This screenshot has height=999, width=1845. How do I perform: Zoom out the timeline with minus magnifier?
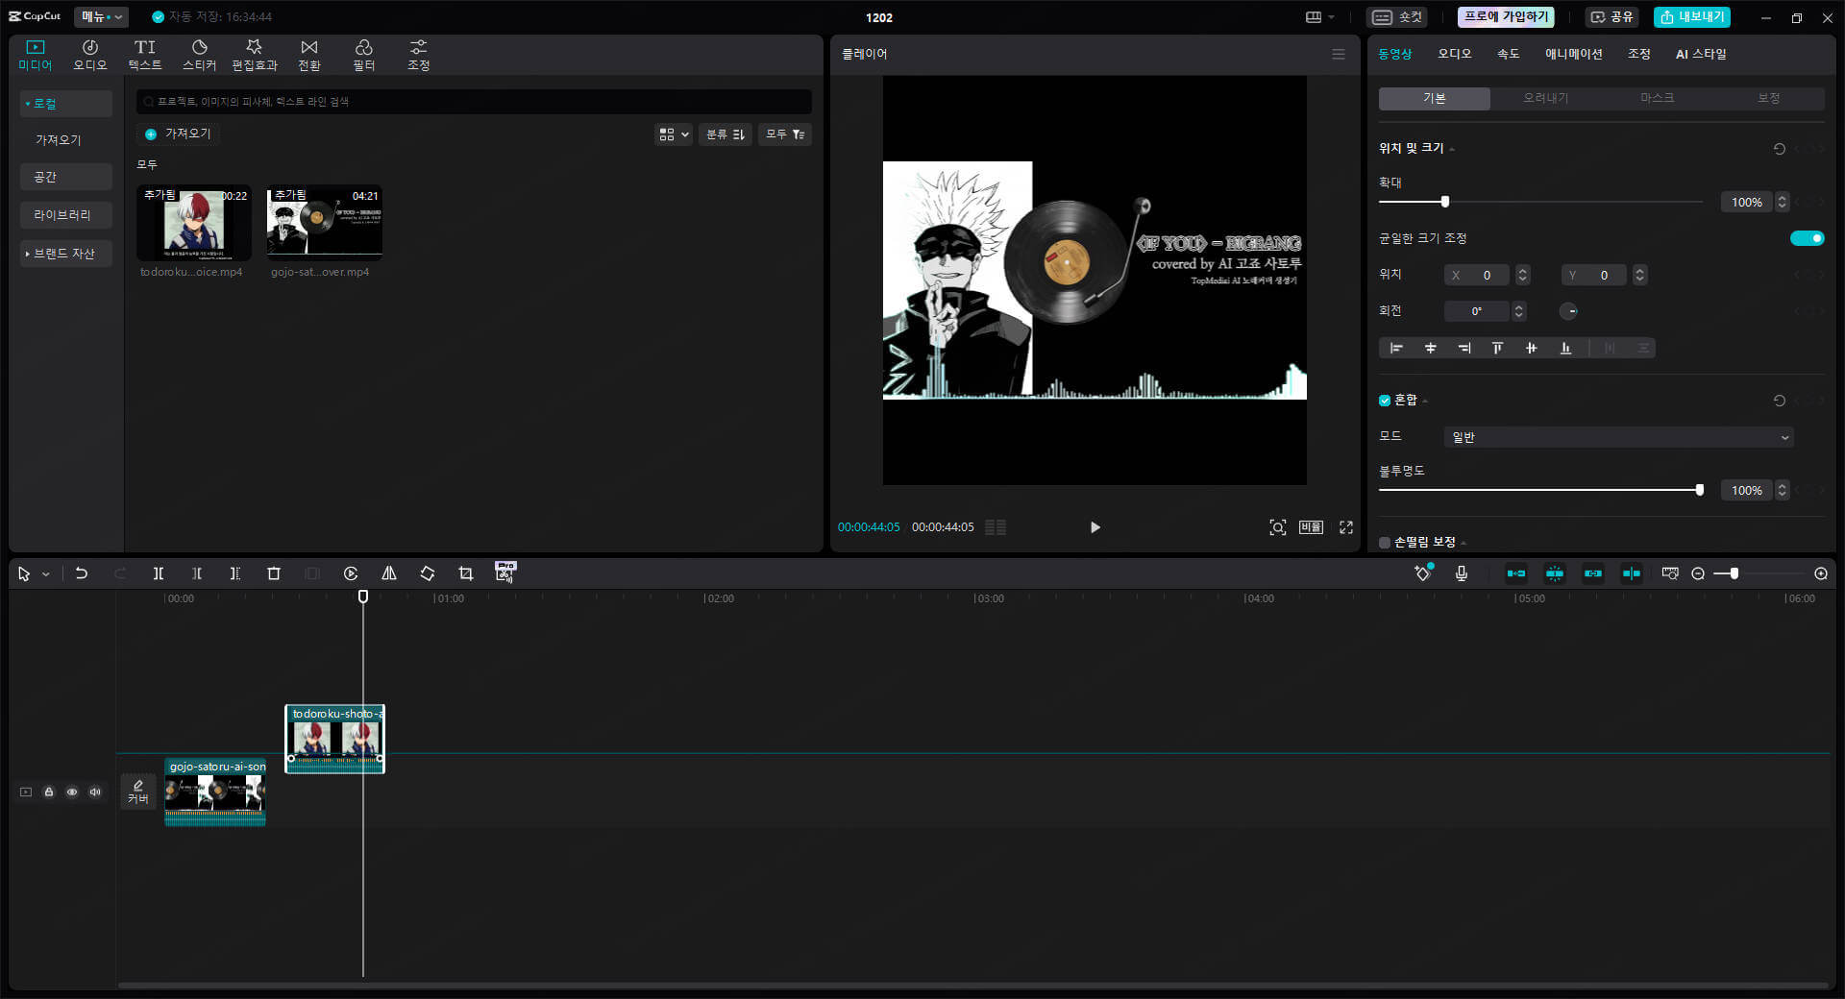(x=1698, y=573)
